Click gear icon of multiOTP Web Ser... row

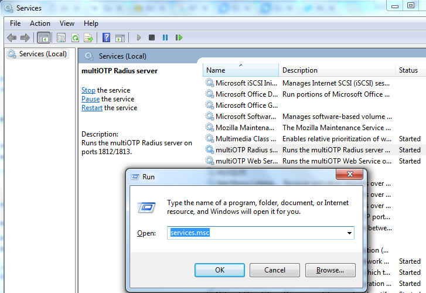click(x=209, y=161)
